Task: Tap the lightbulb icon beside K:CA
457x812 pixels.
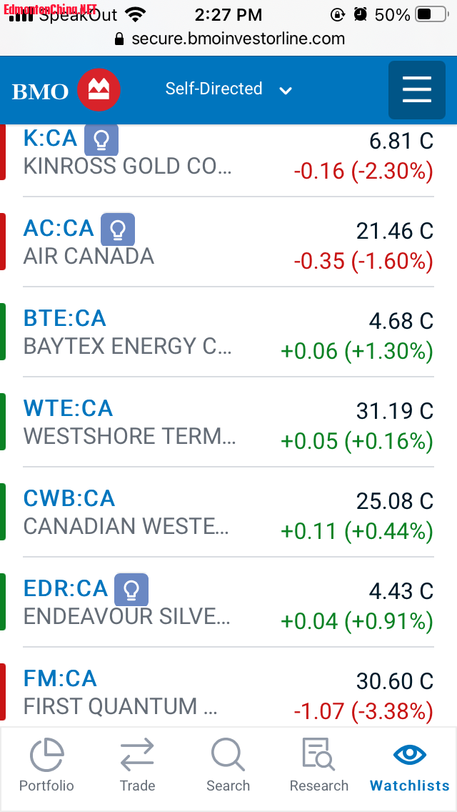Action: point(101,139)
